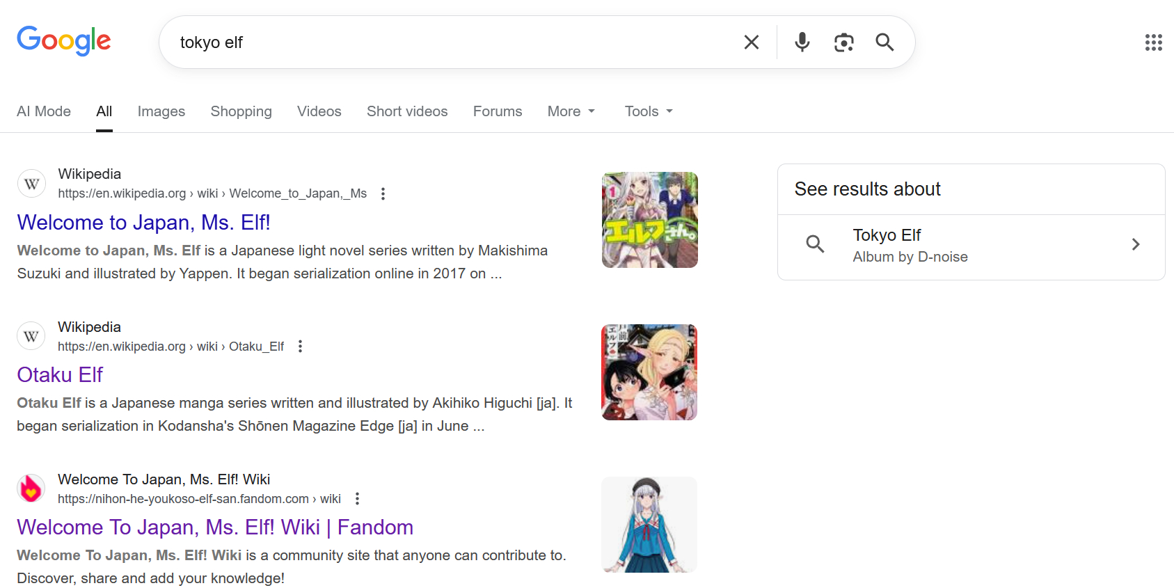Viewport: 1174px width, 588px height.
Task: Open the Google apps grid
Action: (x=1154, y=42)
